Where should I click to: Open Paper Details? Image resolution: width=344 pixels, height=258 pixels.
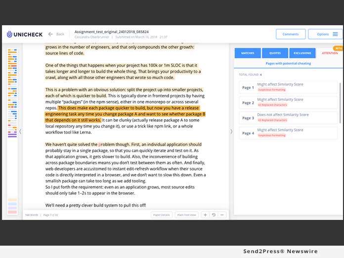pyautogui.click(x=162, y=215)
